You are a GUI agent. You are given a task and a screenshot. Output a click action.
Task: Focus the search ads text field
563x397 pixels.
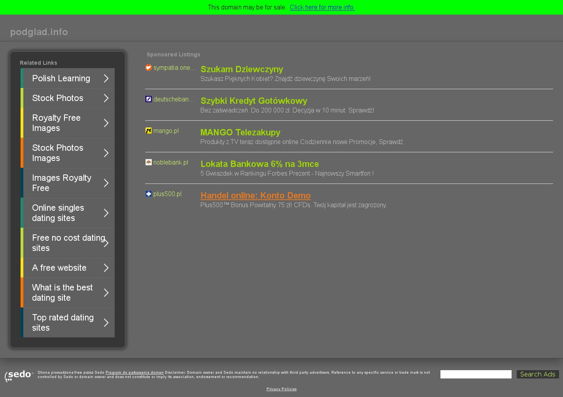tap(476, 374)
